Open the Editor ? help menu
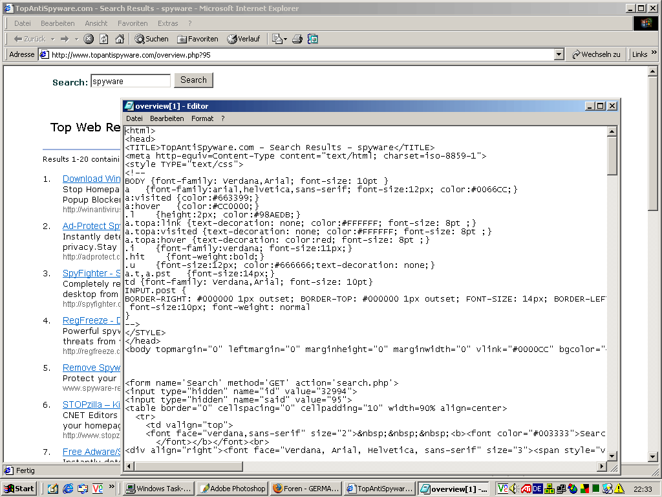 tap(223, 118)
